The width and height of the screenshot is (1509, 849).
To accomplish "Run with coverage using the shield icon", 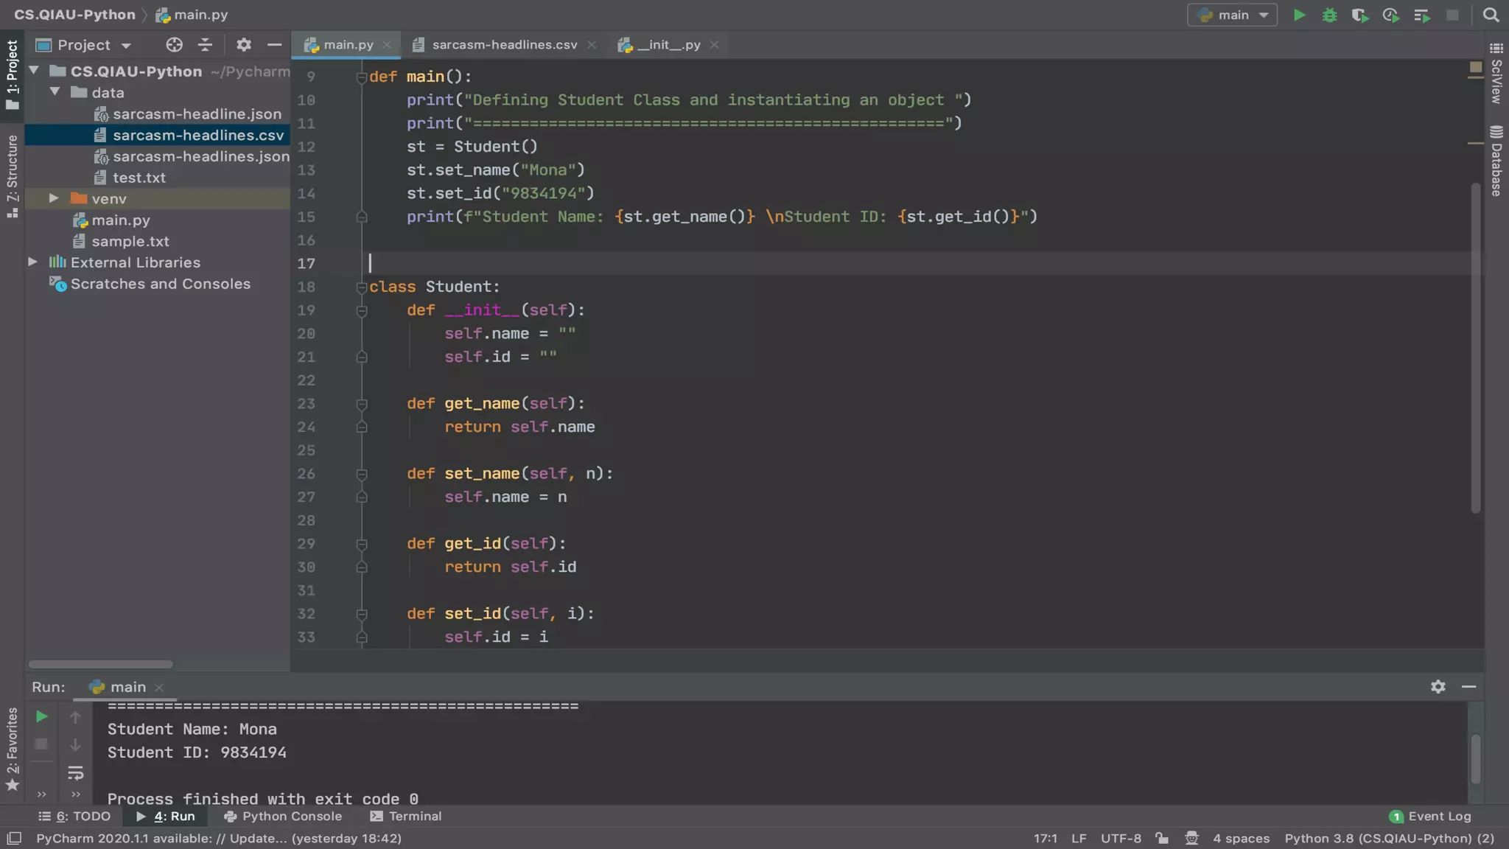I will coord(1359,15).
